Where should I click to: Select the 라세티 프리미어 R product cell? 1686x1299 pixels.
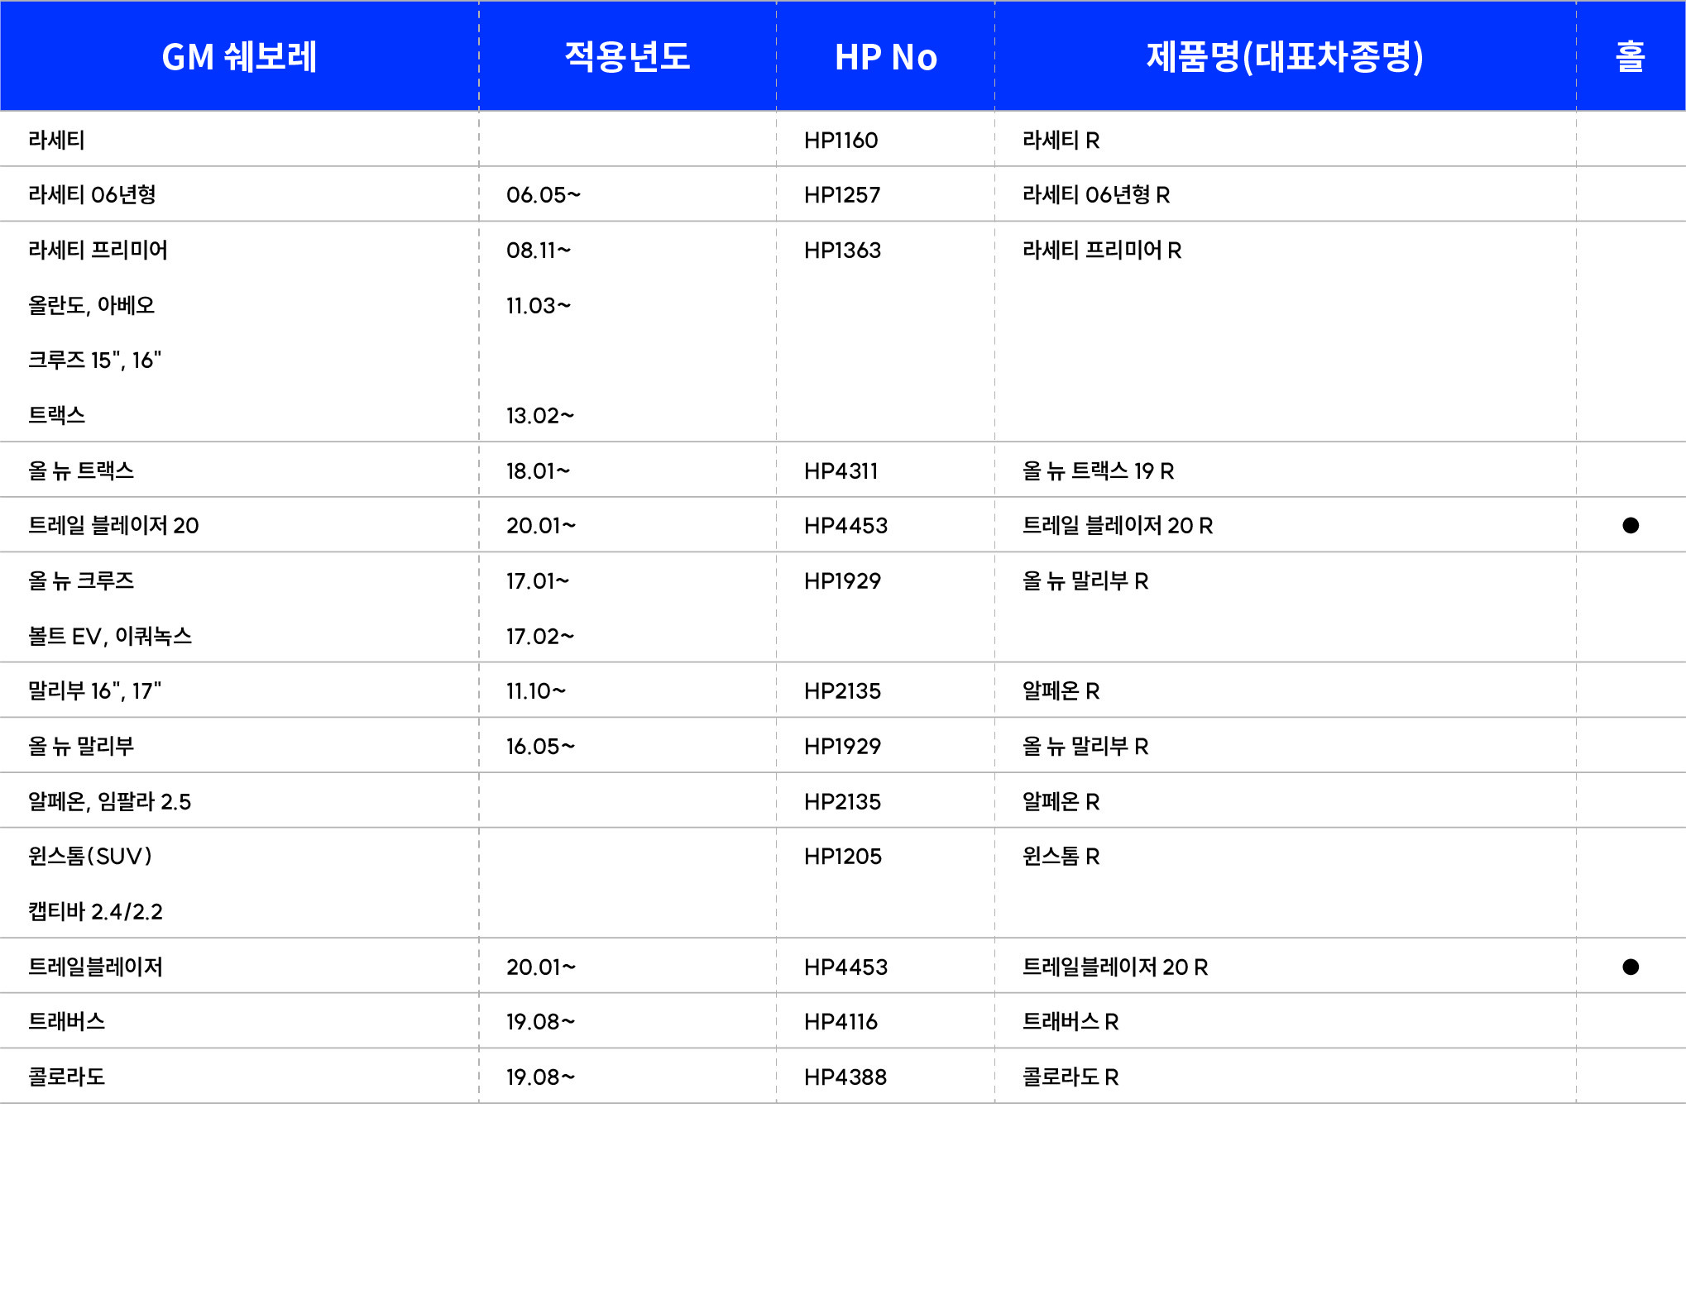[1102, 250]
